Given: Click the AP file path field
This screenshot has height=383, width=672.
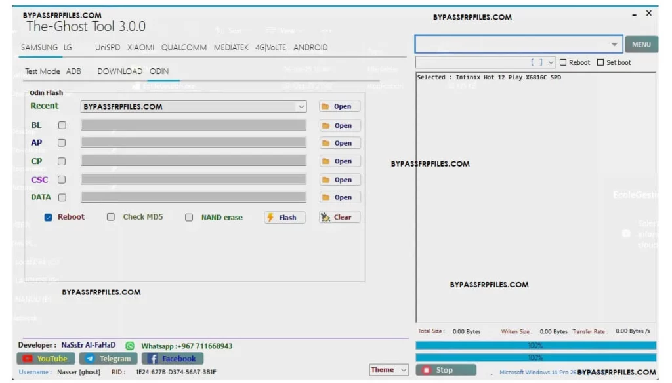Looking at the screenshot, I should pos(194,143).
